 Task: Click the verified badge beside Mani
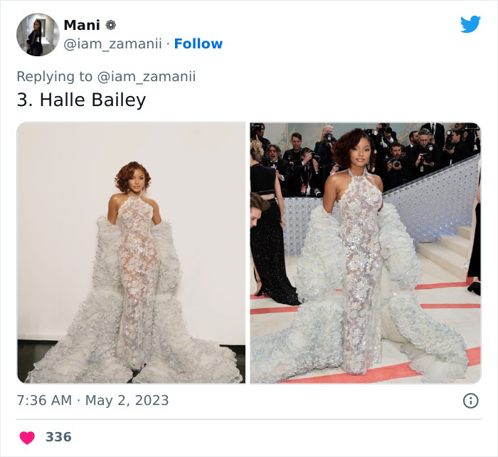(110, 25)
